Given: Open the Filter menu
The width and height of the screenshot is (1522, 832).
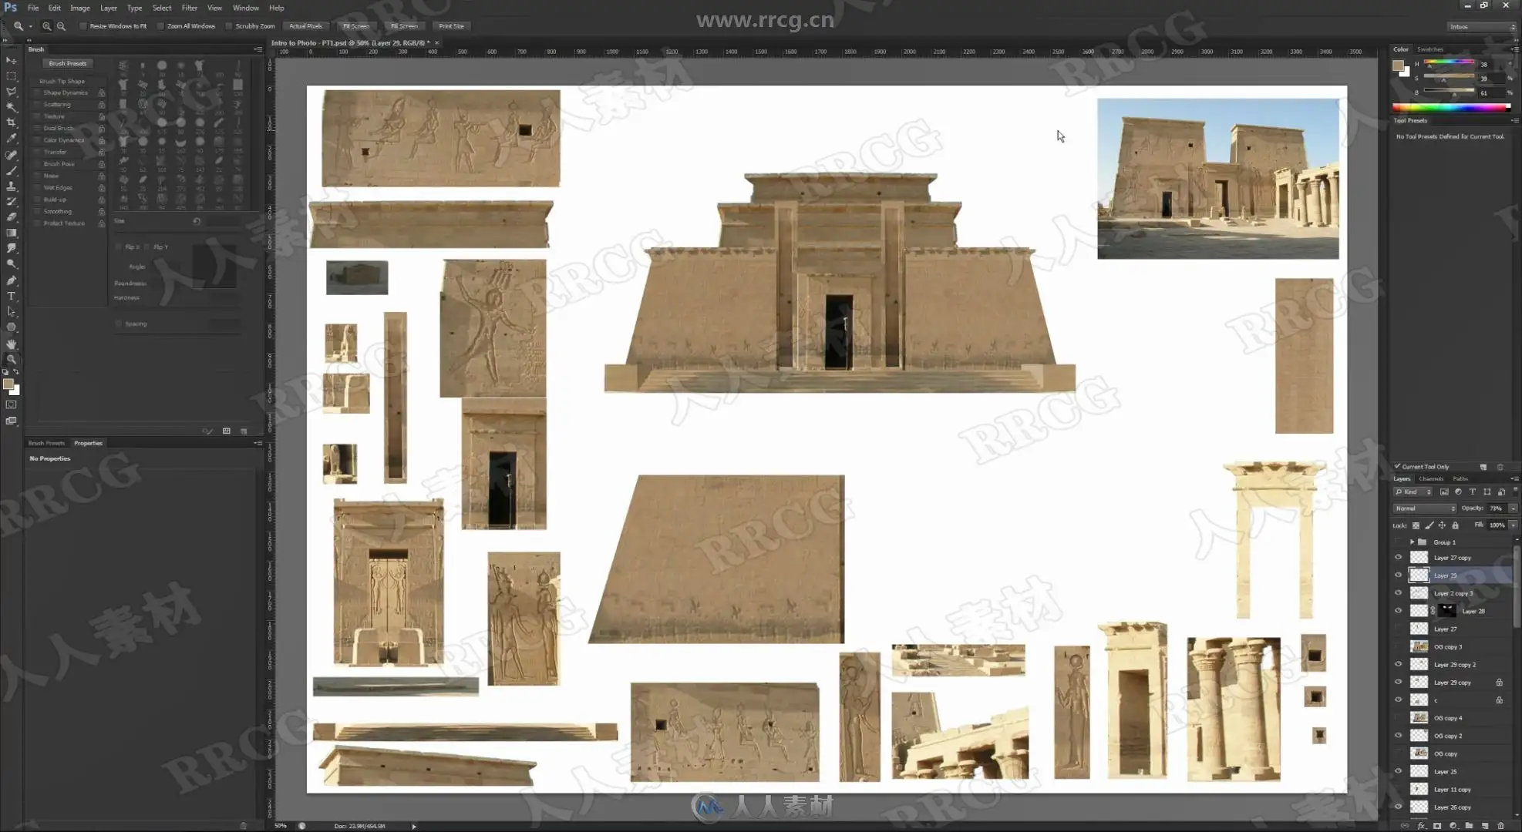Looking at the screenshot, I should 189,8.
